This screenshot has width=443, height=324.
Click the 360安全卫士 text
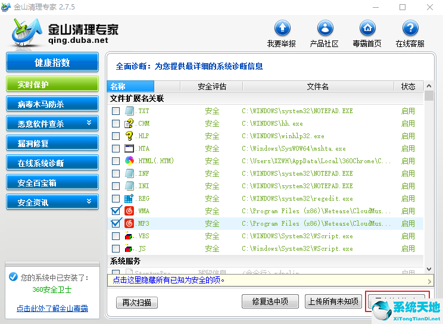[52, 289]
